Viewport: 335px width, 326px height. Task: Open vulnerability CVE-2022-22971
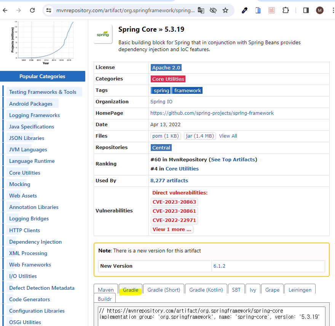click(x=174, y=220)
